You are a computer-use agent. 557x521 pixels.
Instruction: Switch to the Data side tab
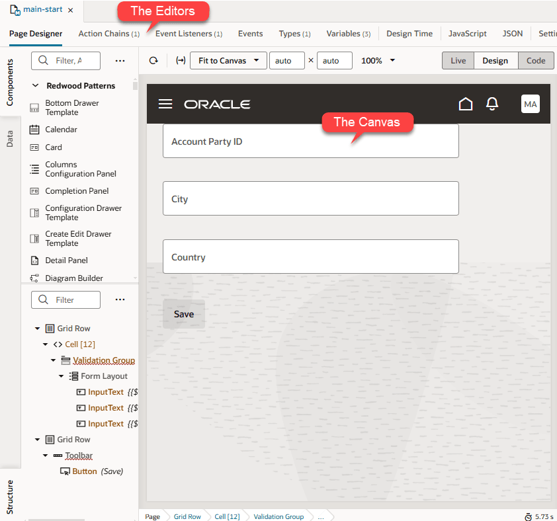10,139
